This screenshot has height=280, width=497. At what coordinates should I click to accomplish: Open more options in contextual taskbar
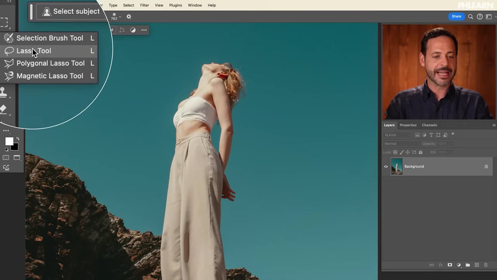[x=144, y=30]
